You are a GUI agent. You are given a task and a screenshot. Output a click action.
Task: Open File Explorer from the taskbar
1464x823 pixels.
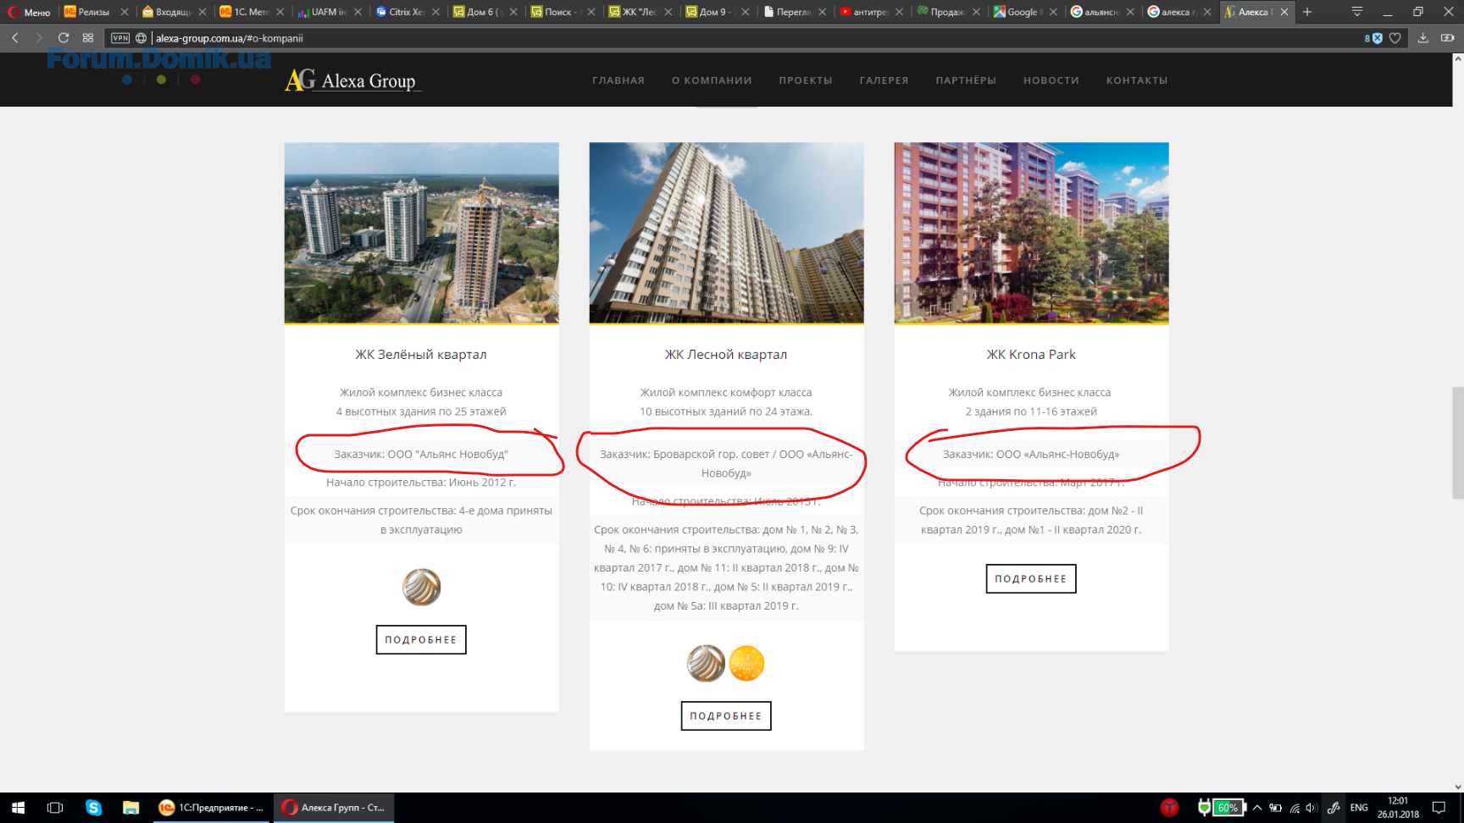click(x=130, y=808)
